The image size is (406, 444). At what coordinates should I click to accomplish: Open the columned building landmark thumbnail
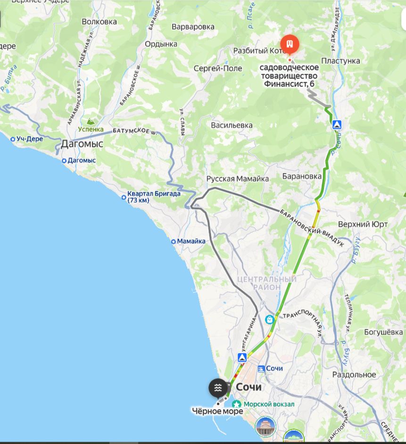point(265,427)
